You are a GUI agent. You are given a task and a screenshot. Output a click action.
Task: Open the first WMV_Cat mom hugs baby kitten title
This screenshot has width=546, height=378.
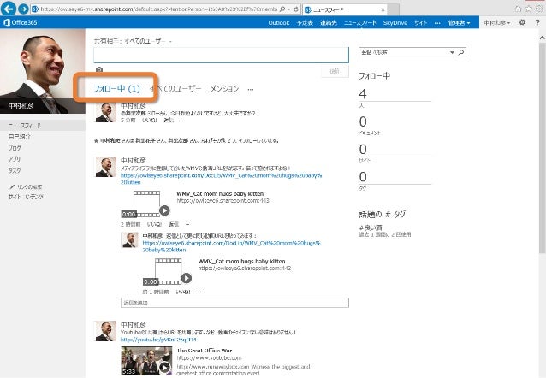point(220,194)
